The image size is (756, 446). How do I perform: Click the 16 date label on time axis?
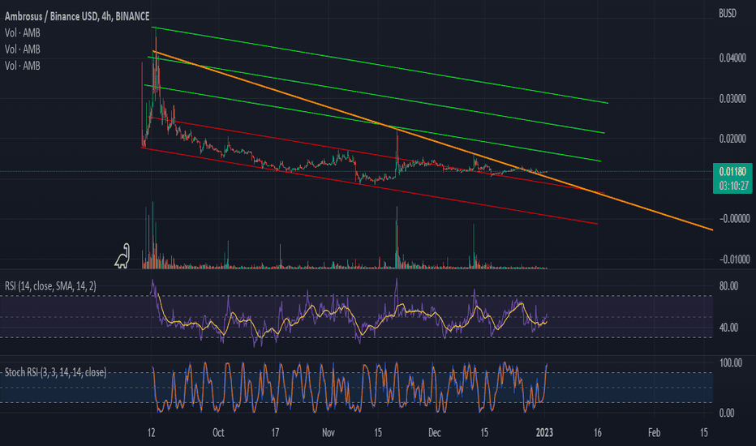coord(597,432)
